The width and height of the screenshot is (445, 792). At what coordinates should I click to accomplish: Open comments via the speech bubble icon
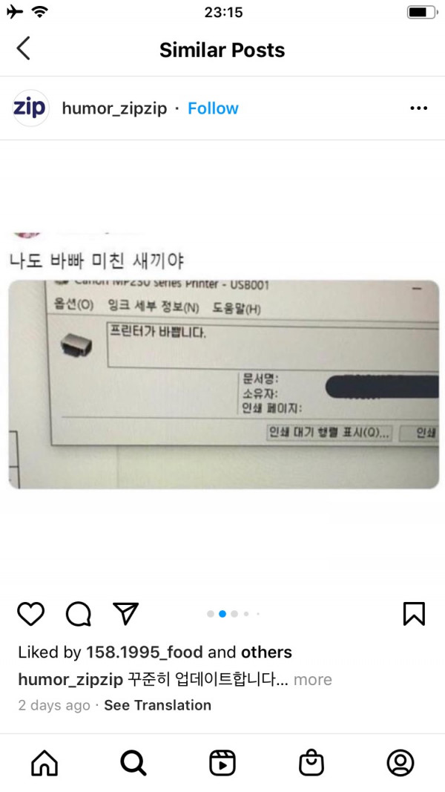click(78, 614)
